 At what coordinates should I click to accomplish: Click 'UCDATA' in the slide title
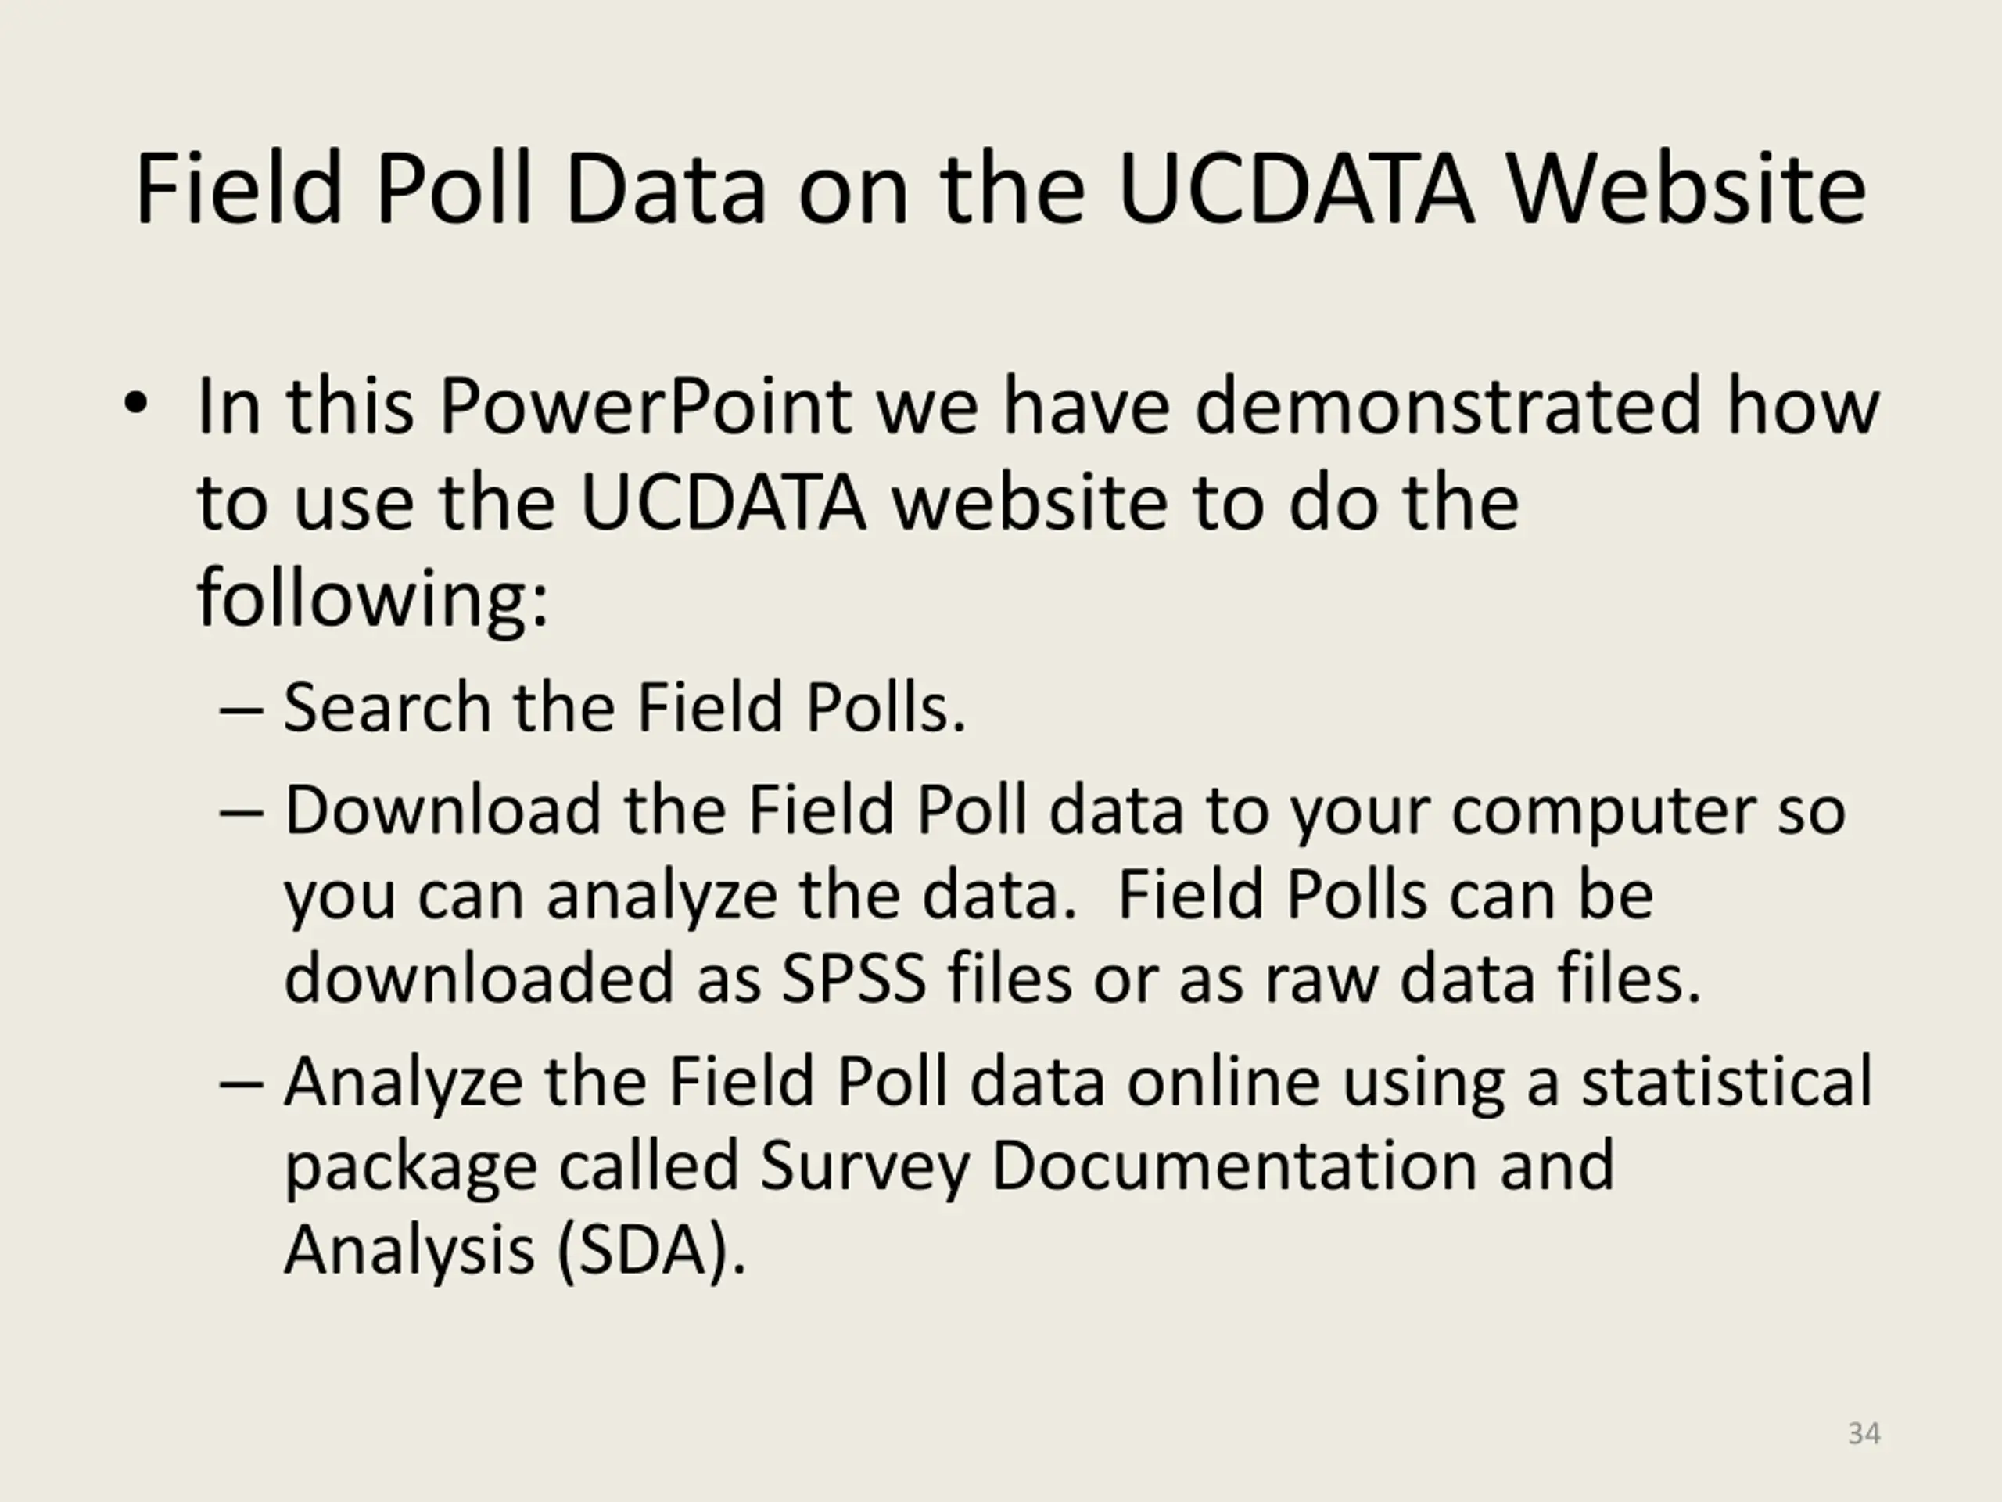[1297, 189]
